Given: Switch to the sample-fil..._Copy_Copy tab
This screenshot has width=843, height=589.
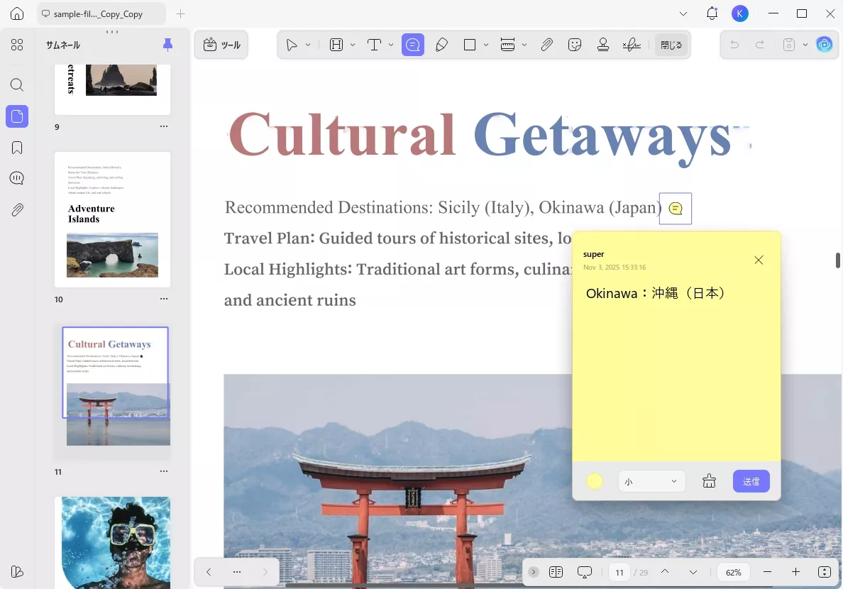Looking at the screenshot, I should pos(98,14).
